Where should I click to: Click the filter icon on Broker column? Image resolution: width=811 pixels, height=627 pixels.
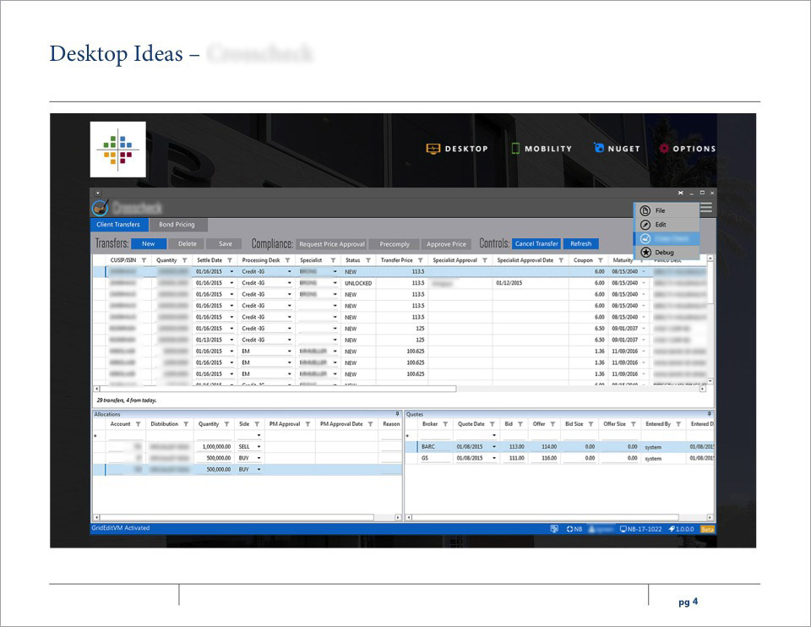point(445,424)
